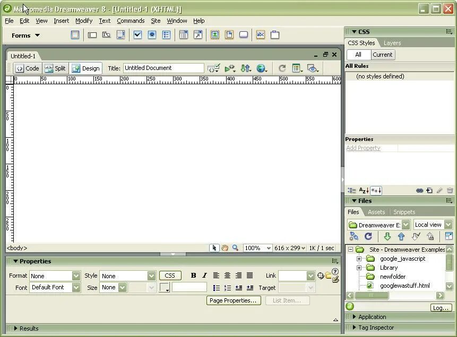Click the Get files green down arrow
Image resolution: width=457 pixels, height=337 pixels.
tap(387, 236)
